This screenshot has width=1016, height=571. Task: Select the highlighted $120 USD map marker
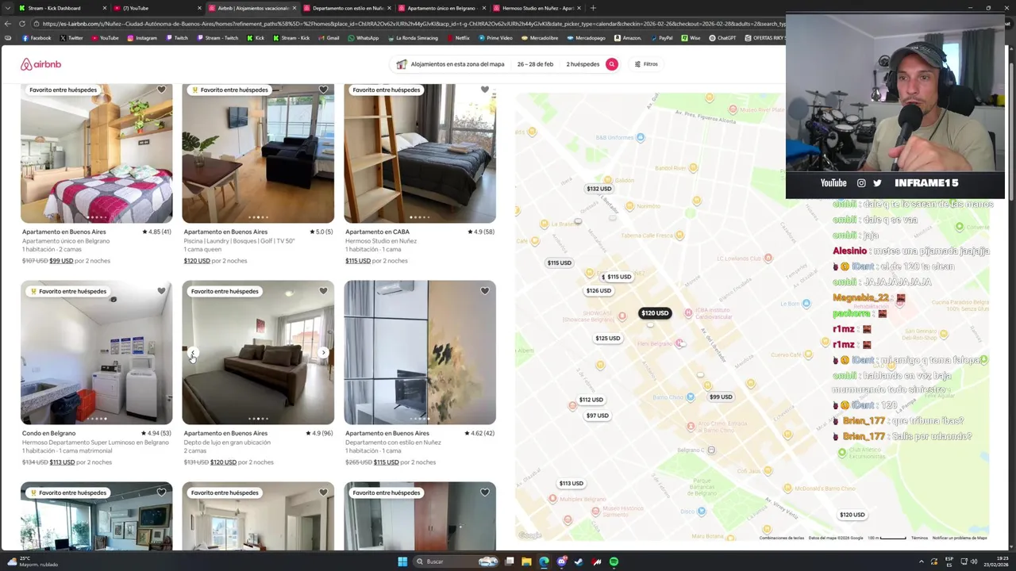(655, 313)
